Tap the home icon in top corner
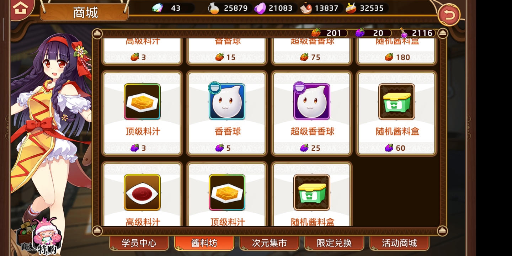The height and width of the screenshot is (256, 512). click(x=21, y=9)
